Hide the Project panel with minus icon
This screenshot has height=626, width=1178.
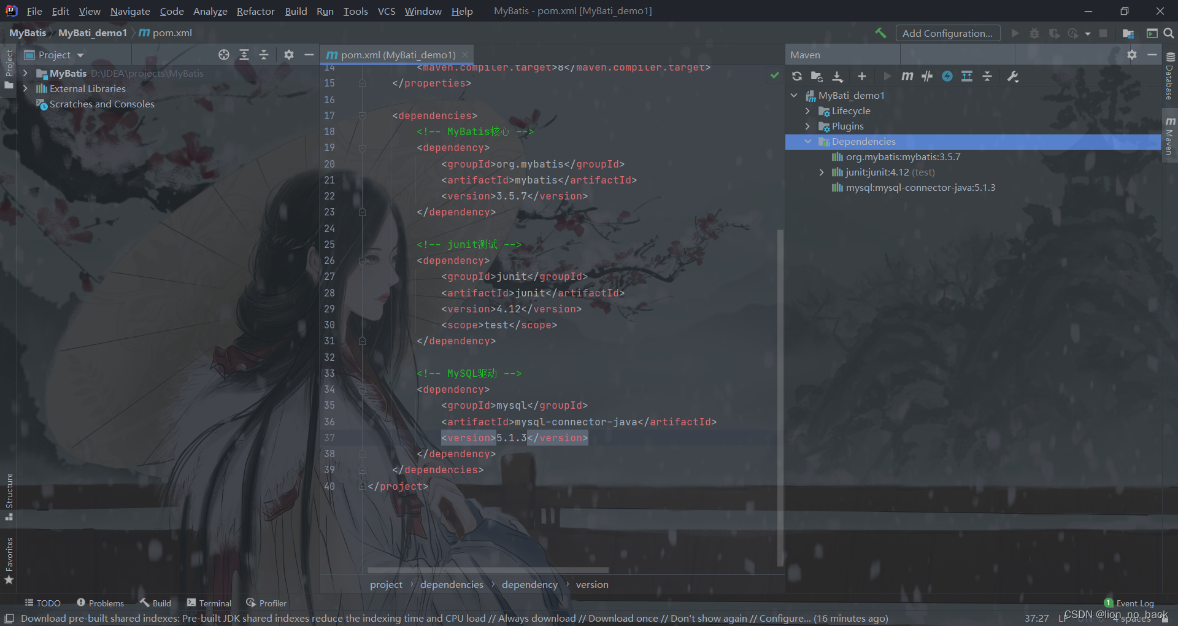click(x=309, y=55)
